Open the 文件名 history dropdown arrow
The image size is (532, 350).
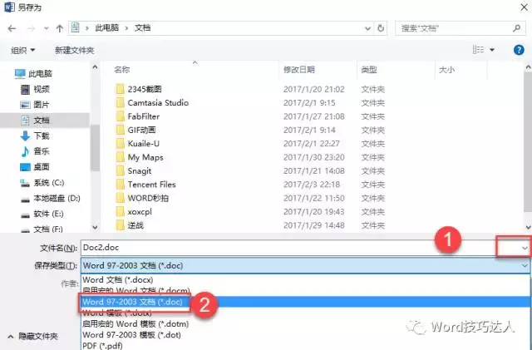pyautogui.click(x=525, y=248)
